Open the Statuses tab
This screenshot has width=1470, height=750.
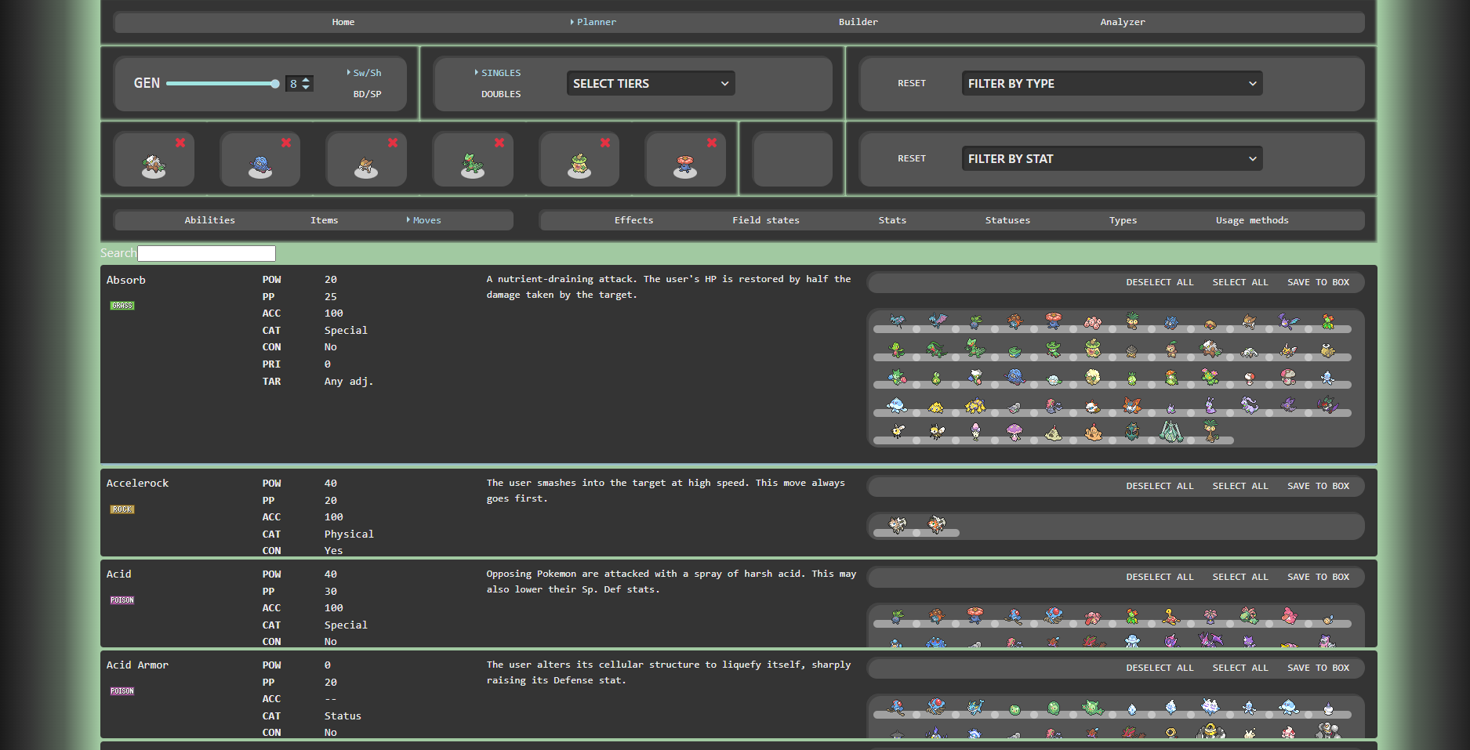coord(1007,220)
